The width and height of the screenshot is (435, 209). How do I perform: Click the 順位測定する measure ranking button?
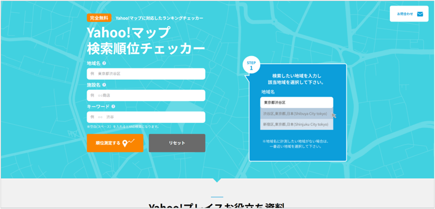[115, 143]
